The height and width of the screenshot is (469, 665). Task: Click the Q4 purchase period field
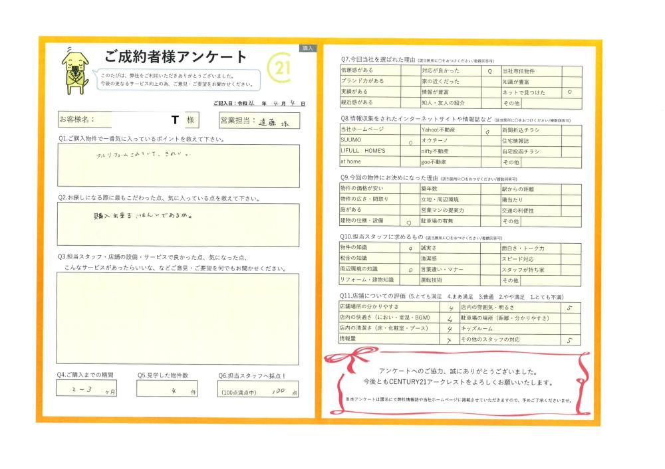pos(87,389)
